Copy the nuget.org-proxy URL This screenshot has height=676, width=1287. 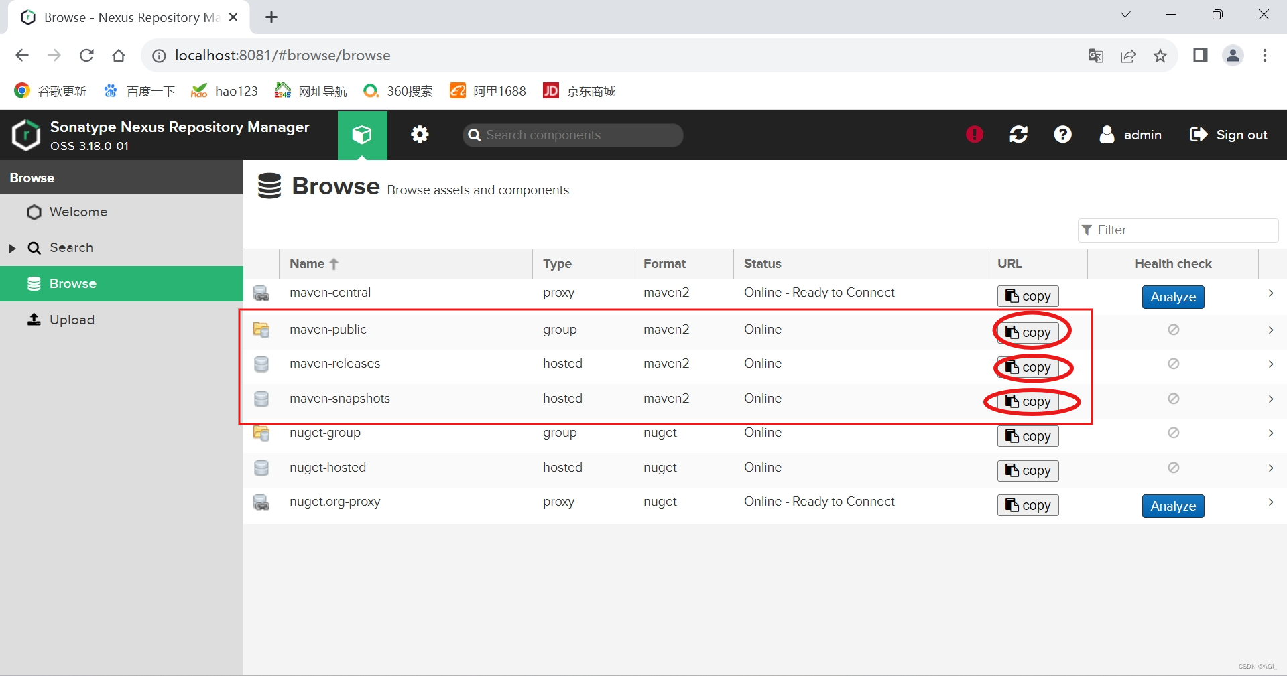coord(1028,505)
